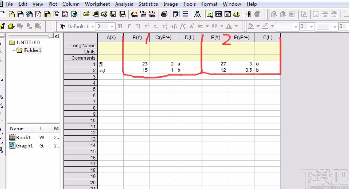Toggle combined super/subscript formatting
349x189 pixels.
[165, 27]
